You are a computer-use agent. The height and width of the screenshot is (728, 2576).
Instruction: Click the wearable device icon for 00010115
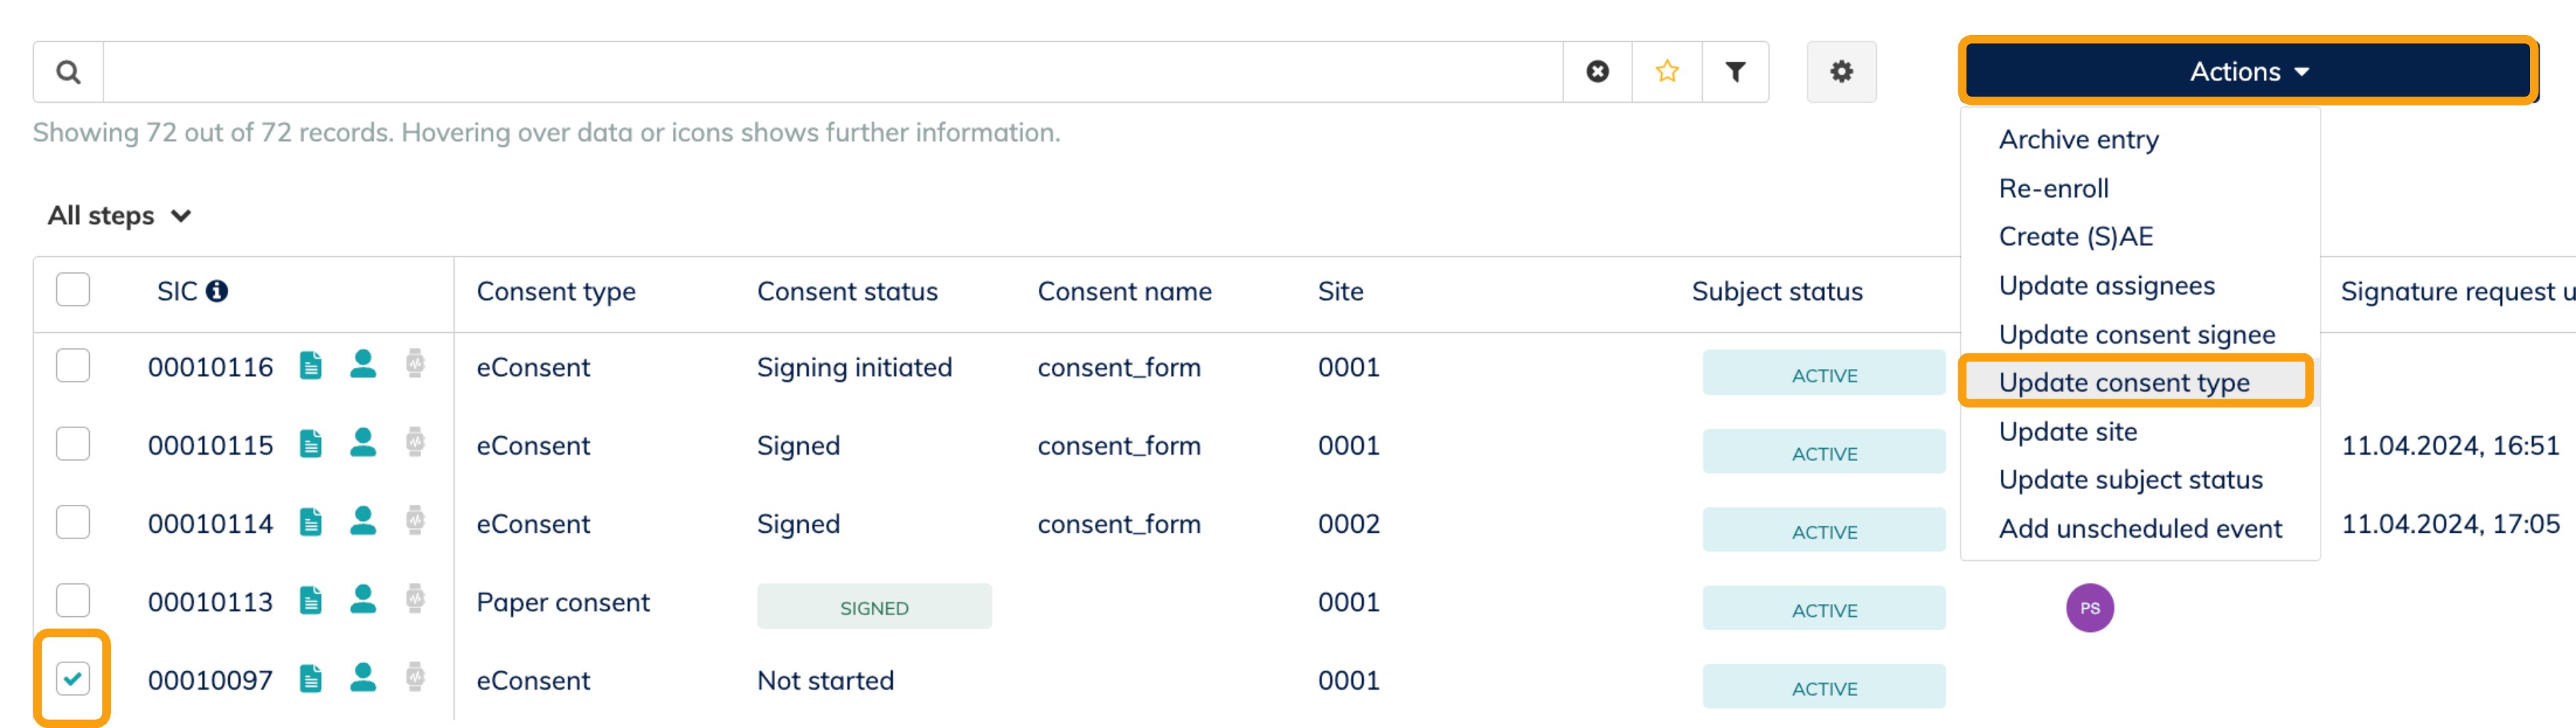click(x=415, y=443)
